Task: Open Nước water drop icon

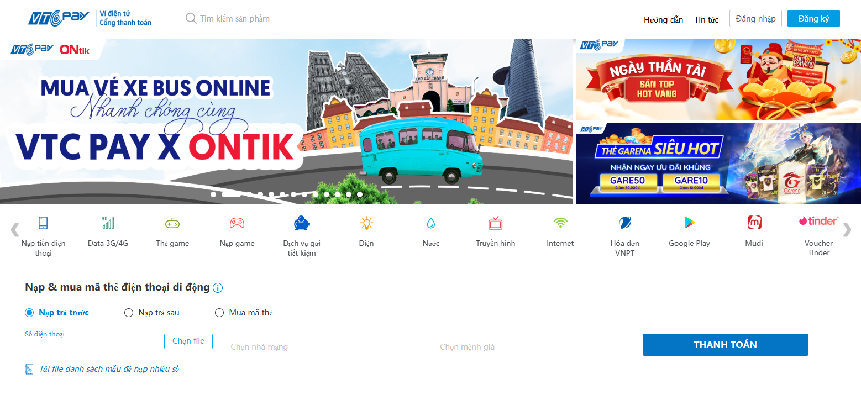Action: (431, 223)
